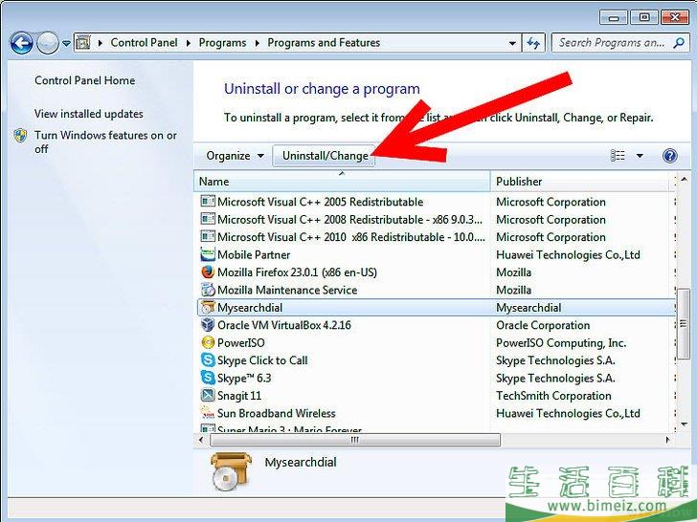697x522 pixels.
Task: Select the Mobile Partner icon
Action: tap(208, 254)
